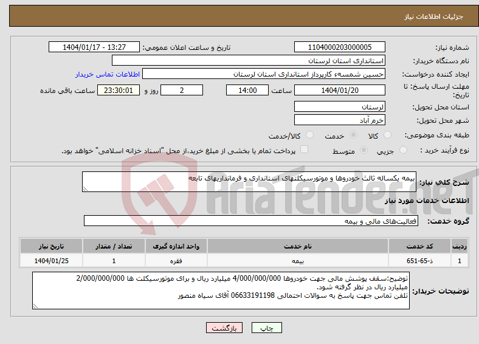Toggle the اسناد خزانه اسلامی payment checkbox
This screenshot has width=479, height=344.
[305, 150]
